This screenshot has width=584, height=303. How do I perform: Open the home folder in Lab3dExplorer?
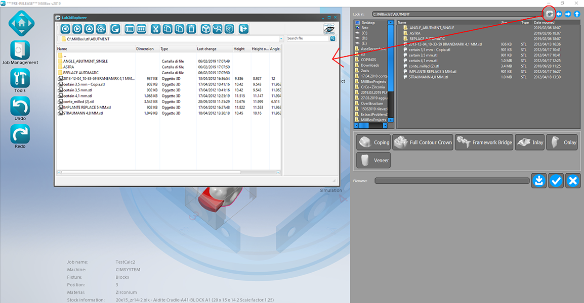101,29
